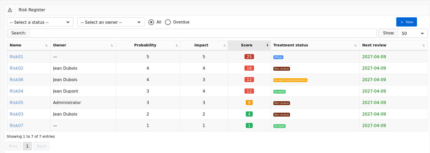The image size is (430, 153).
Task: Click the Impact column sort arrows
Action: click(225, 45)
